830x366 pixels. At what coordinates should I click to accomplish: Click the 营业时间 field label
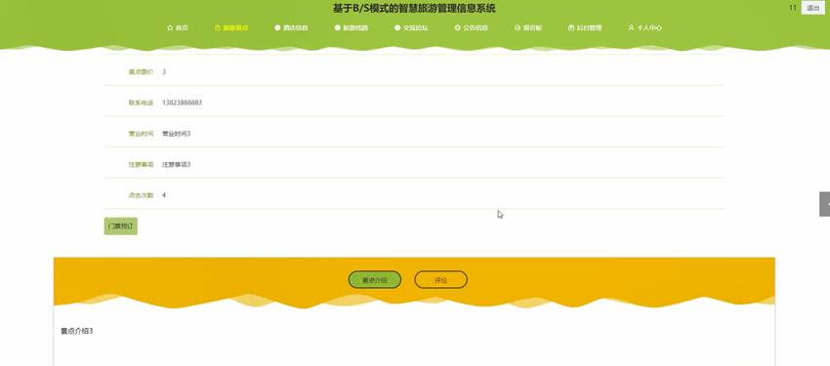pyautogui.click(x=141, y=134)
